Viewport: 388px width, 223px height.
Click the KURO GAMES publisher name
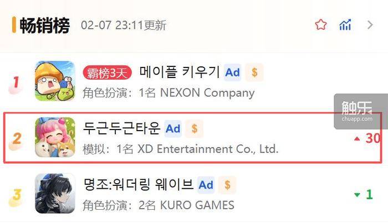[x=197, y=205]
